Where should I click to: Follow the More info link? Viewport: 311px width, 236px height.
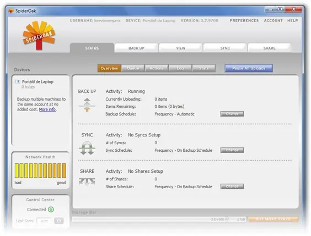click(x=47, y=109)
